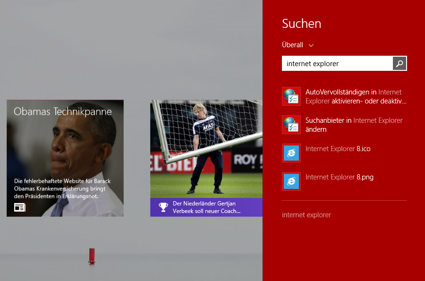Click the 'Die fehlerbehaftete Website' article summary
The width and height of the screenshot is (425, 281).
[62, 188]
